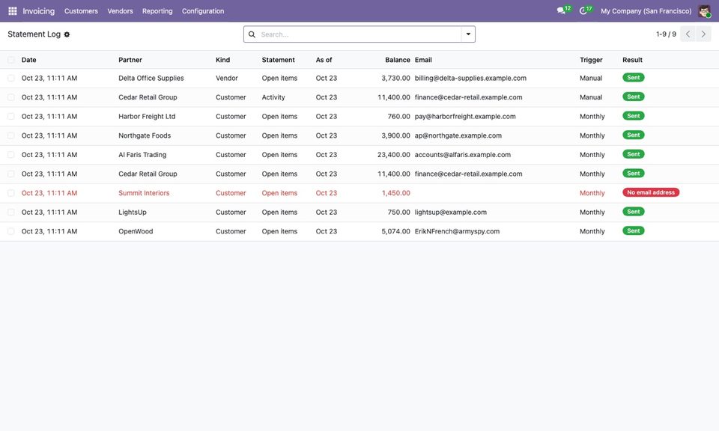Click the Vendor kind cell

(x=227, y=79)
